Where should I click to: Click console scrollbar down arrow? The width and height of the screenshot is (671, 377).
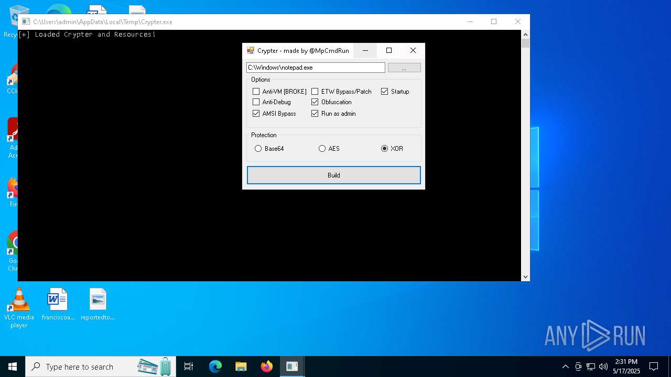pos(526,277)
